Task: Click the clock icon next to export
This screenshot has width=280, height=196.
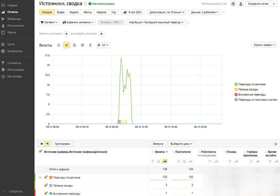Action: point(233,4)
